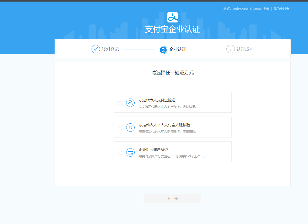Open the 我的支付宝 link
308x224 pixels.
(x=281, y=9)
